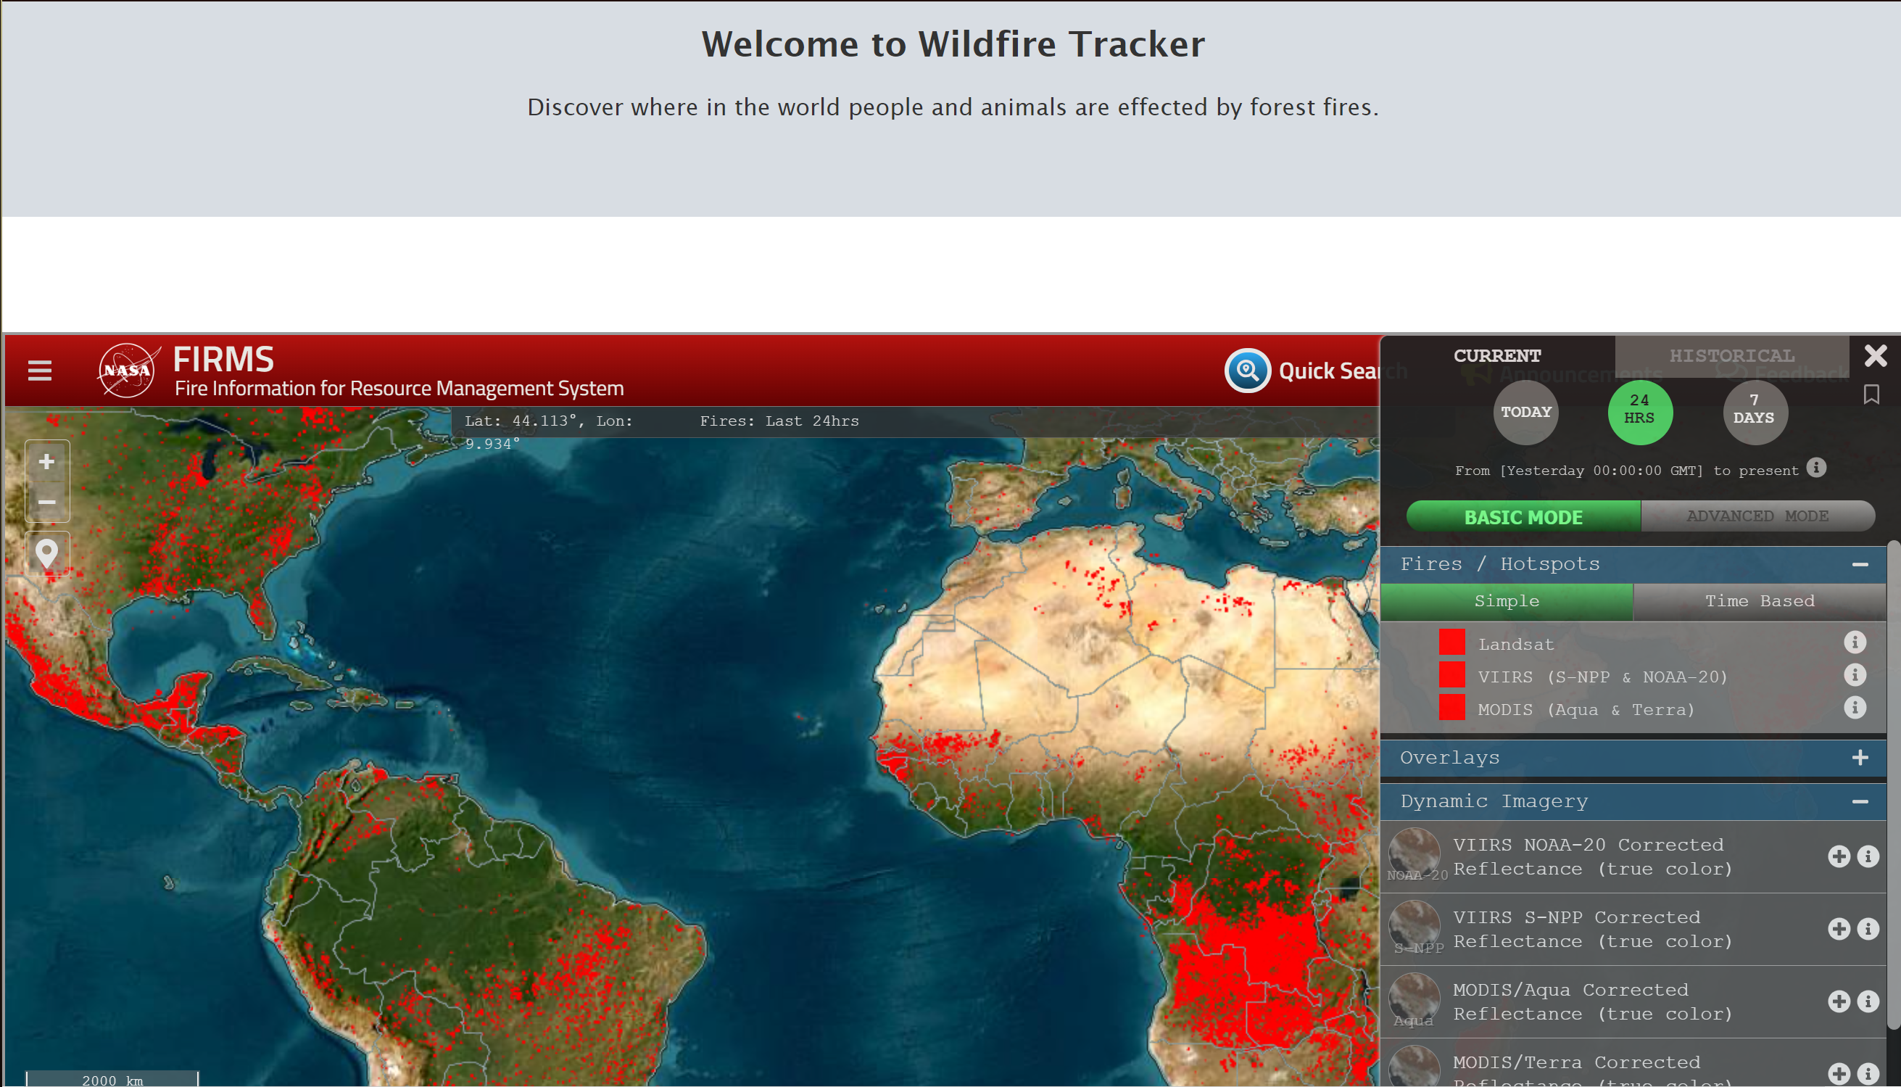Select the 7 DAYS time range
1901x1087 pixels.
pos(1753,410)
